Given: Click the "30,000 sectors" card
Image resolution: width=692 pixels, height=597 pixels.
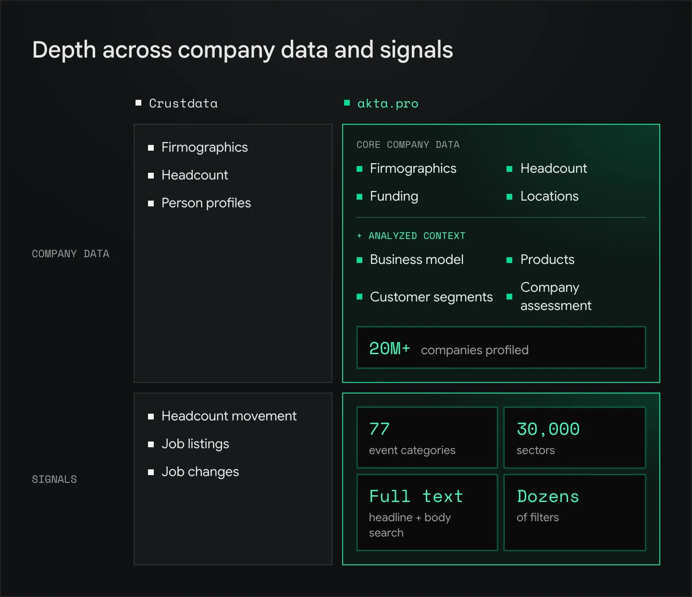Looking at the screenshot, I should (575, 438).
